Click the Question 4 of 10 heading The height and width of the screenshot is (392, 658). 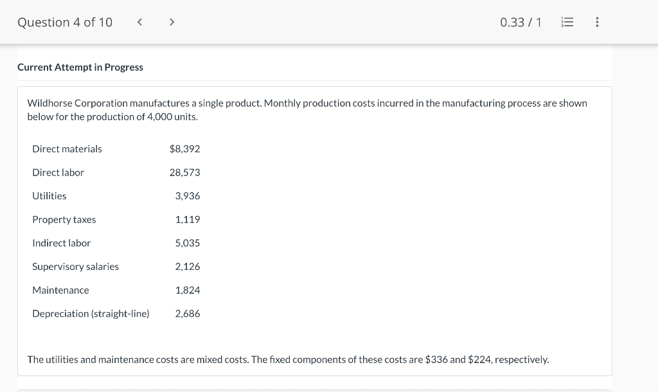(x=65, y=22)
